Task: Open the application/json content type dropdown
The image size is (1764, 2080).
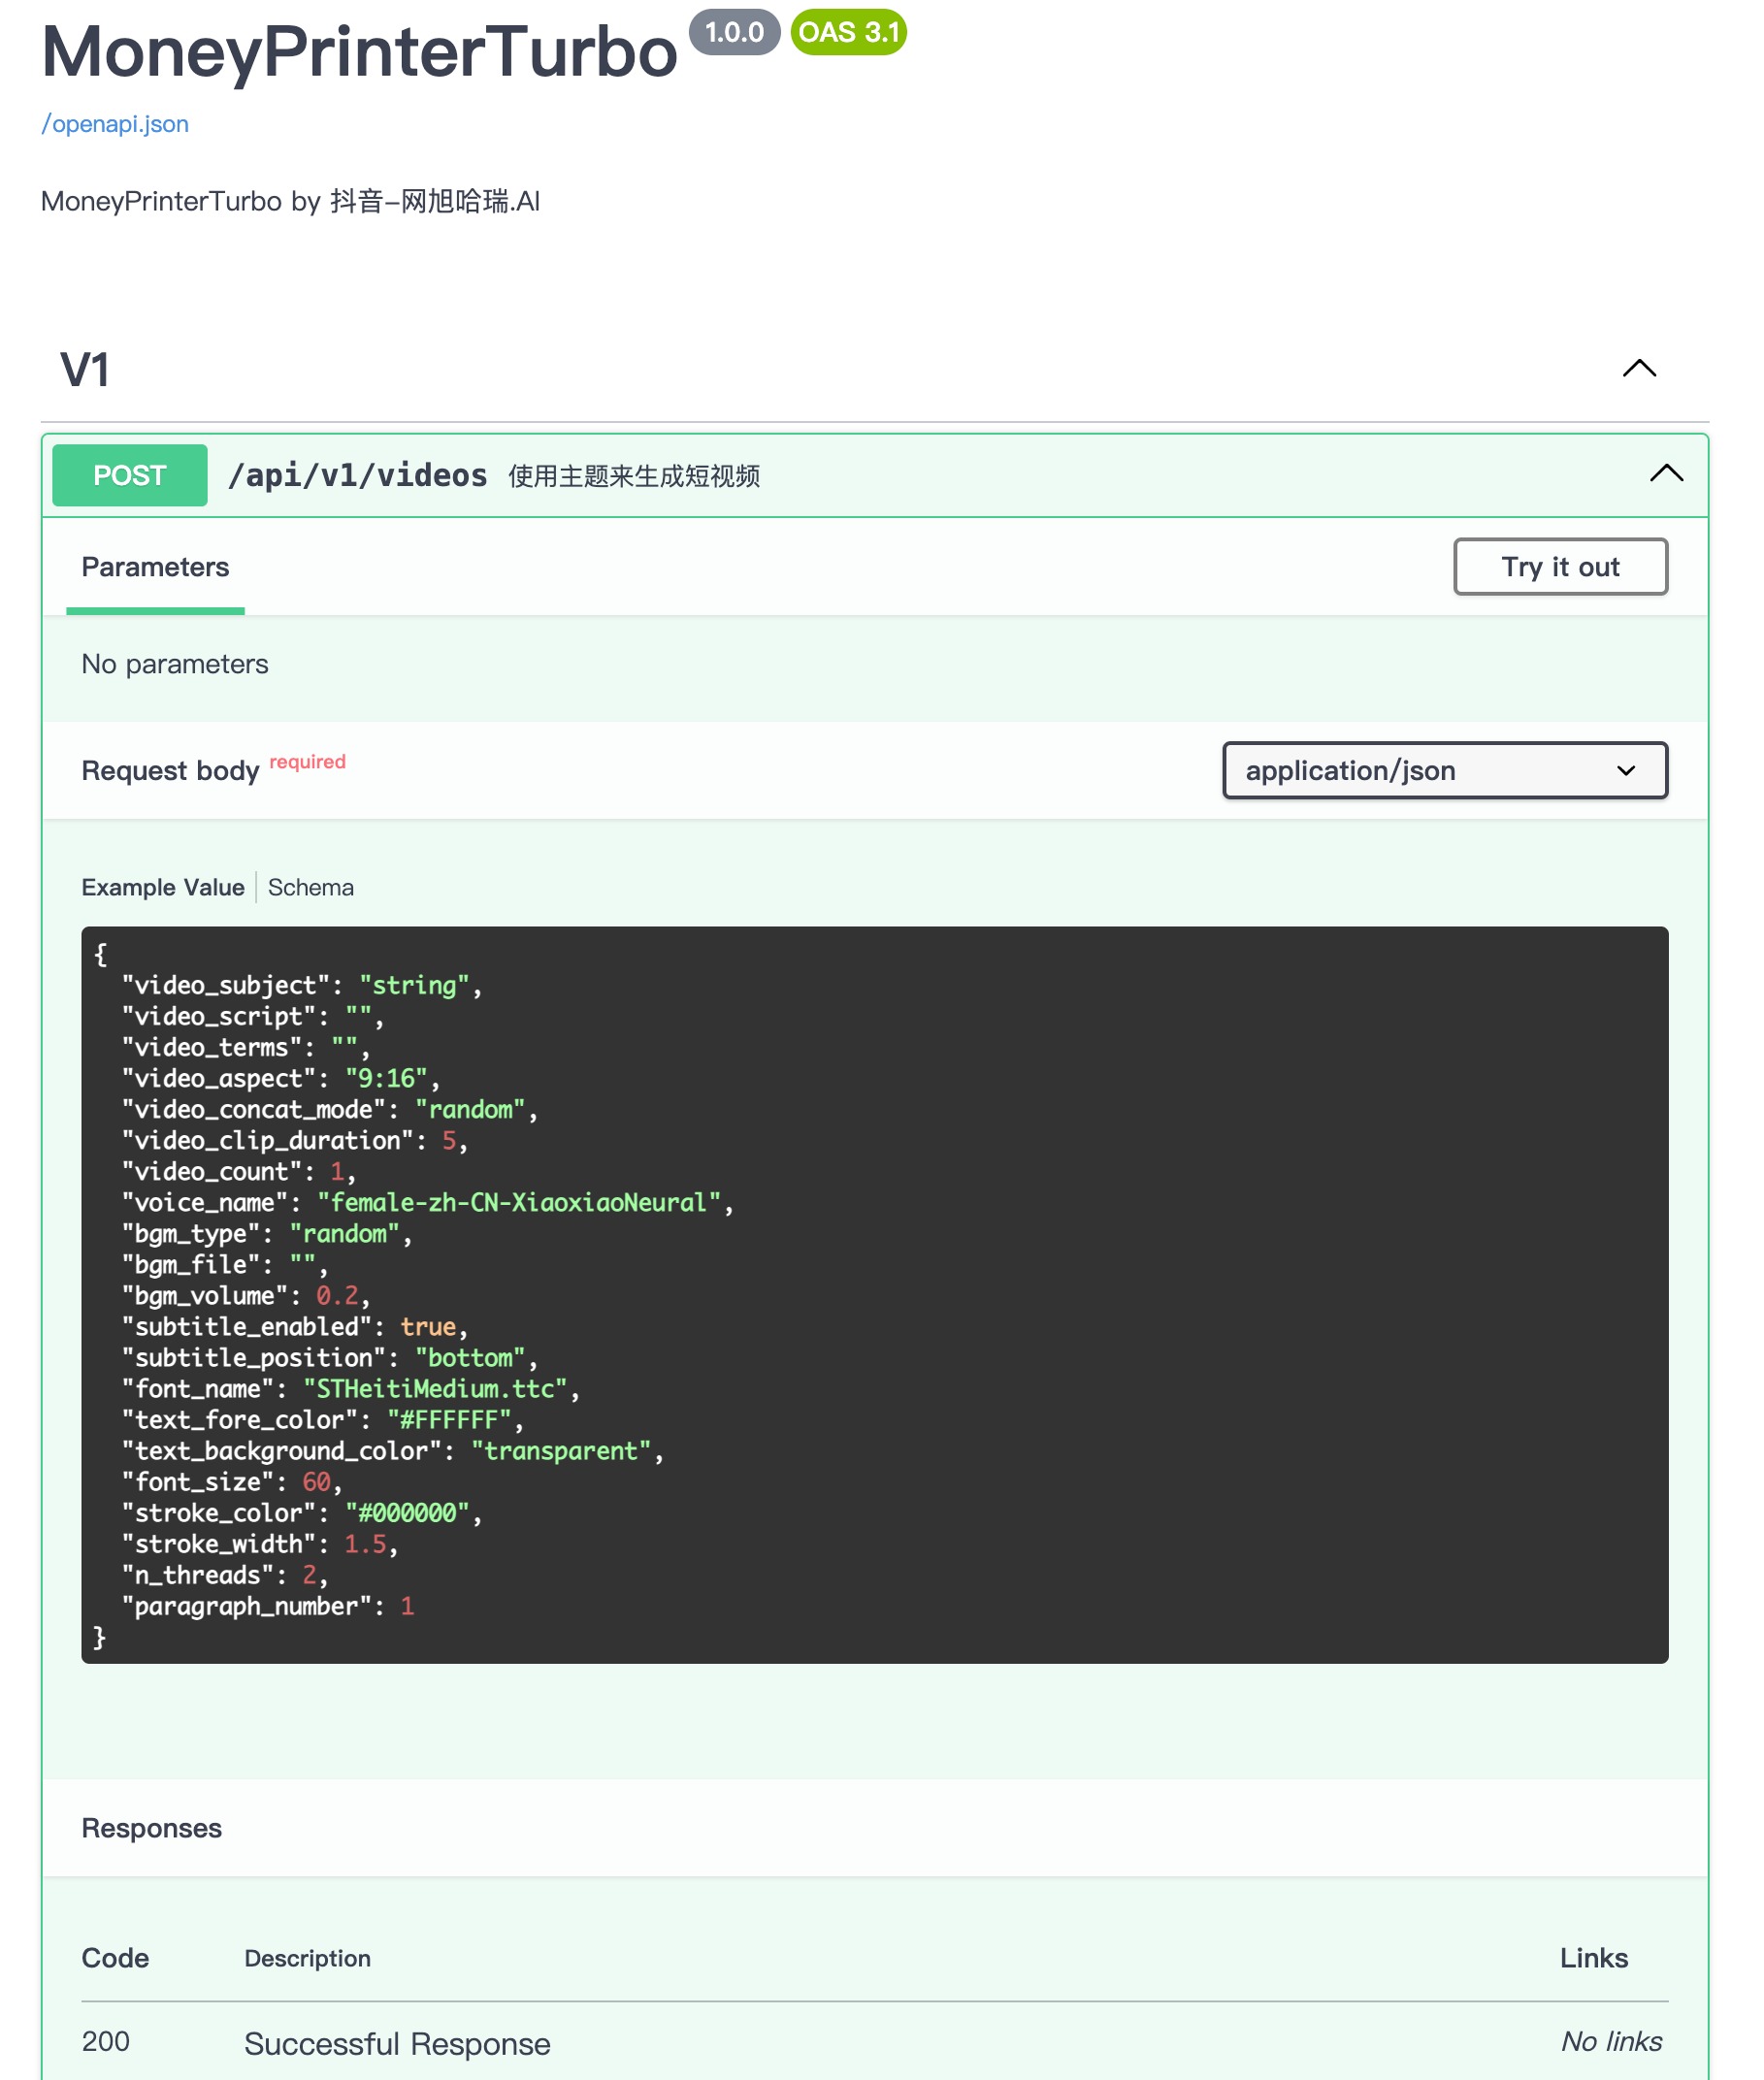Action: coord(1443,770)
